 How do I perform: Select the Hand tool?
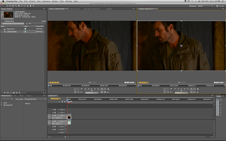pos(31,6)
